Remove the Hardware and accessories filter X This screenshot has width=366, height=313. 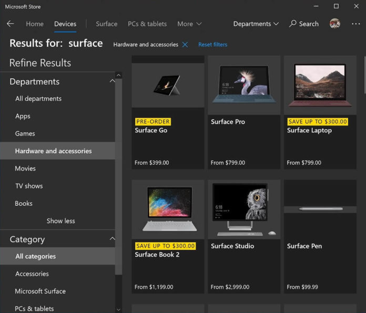pyautogui.click(x=185, y=45)
